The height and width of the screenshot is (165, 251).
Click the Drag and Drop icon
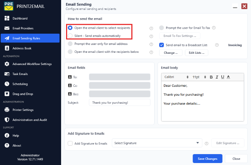coord(7,94)
